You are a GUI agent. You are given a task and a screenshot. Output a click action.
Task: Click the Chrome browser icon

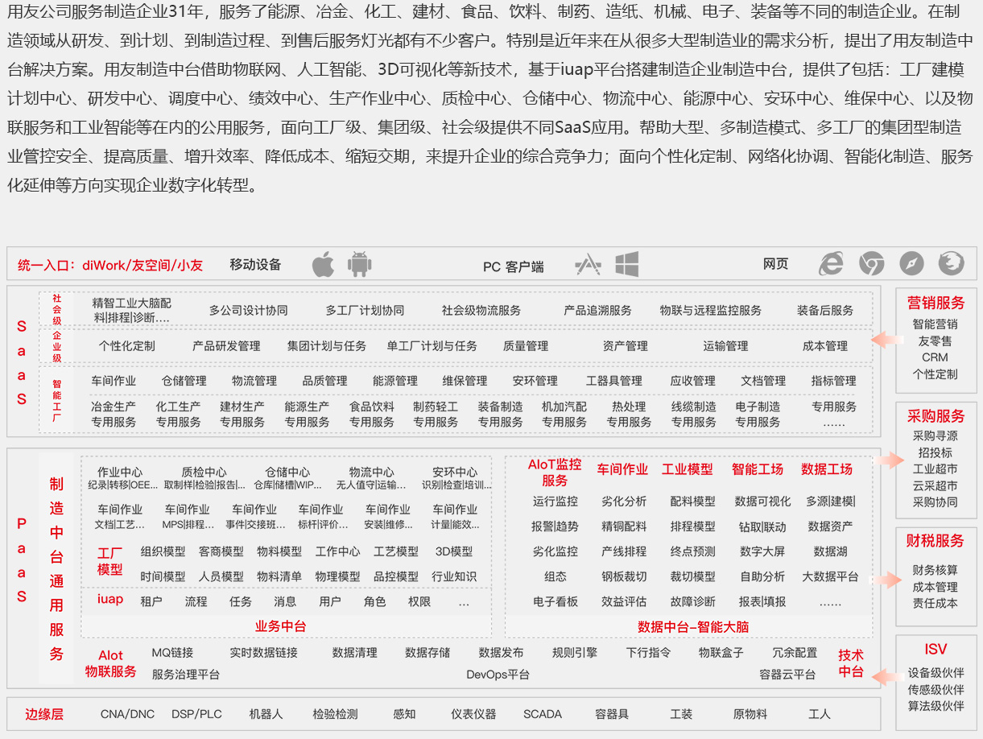[x=871, y=263]
